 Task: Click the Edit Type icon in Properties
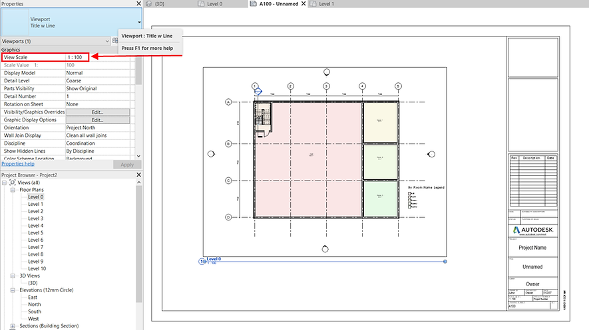click(x=115, y=41)
